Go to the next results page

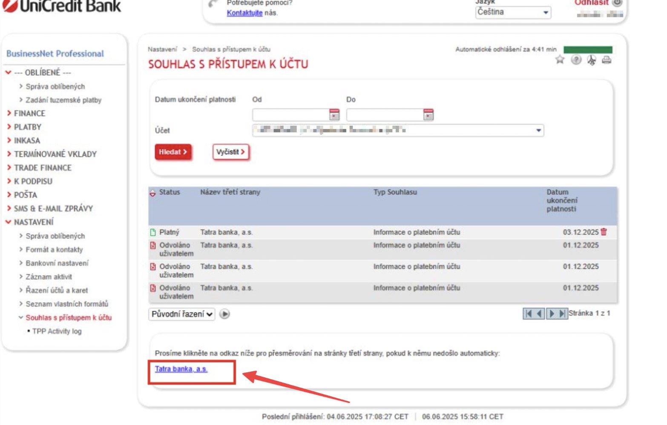tap(552, 314)
